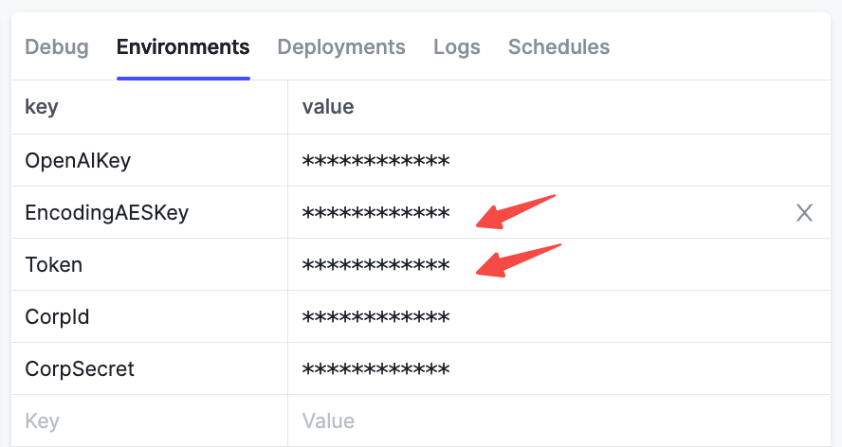
Task: Select the CorpSecret key cell
Action: 149,368
